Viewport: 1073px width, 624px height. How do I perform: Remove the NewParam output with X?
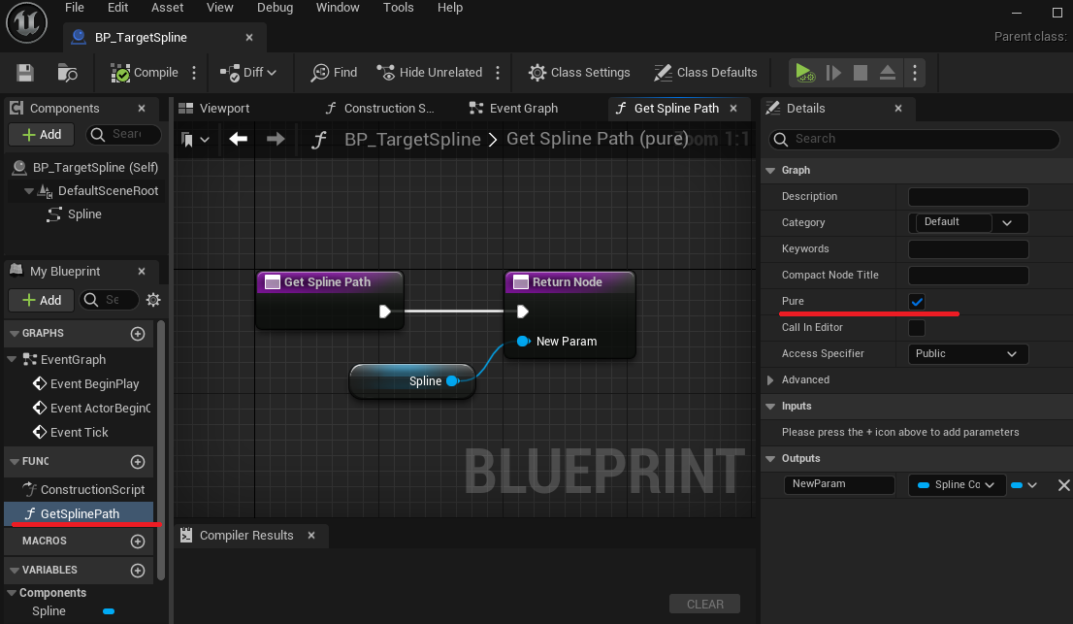click(x=1063, y=485)
